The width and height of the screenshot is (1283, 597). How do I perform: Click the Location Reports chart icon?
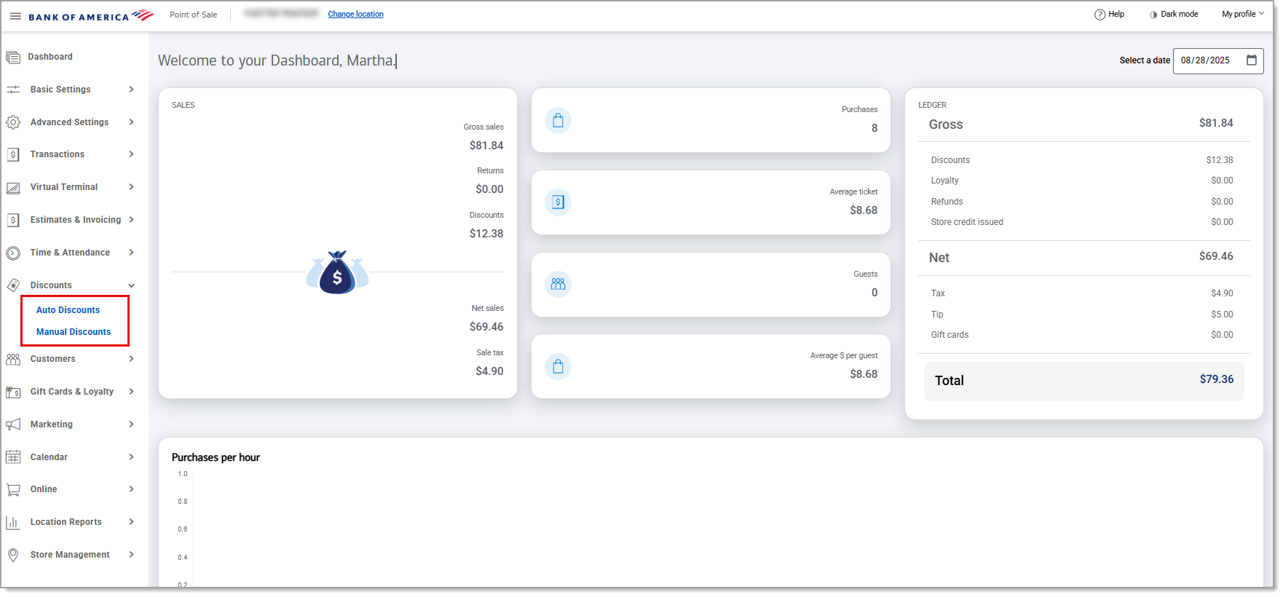point(13,522)
